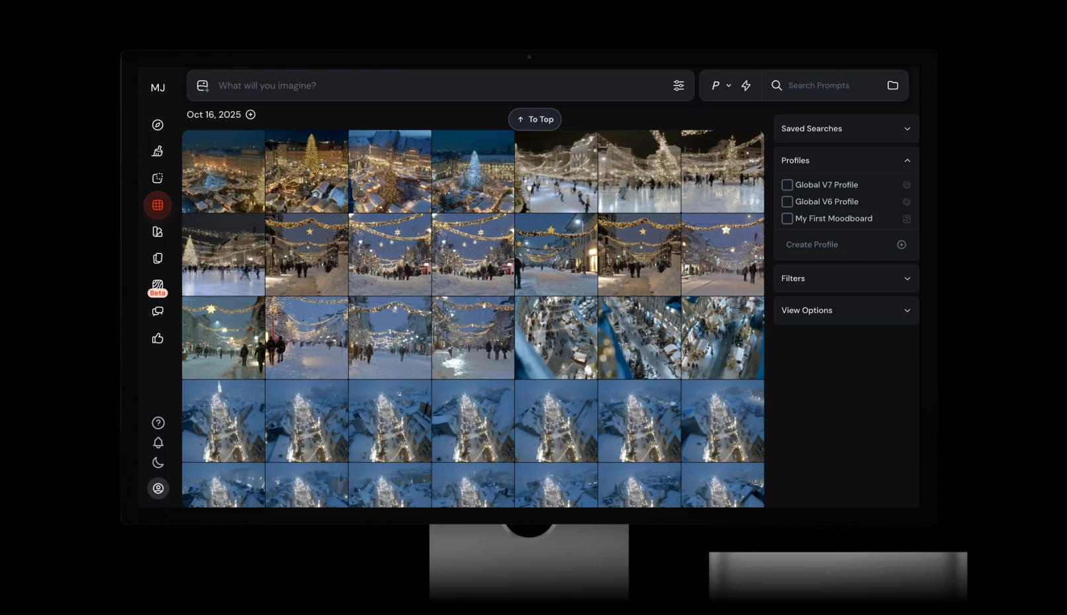Click the To Top button

(535, 120)
